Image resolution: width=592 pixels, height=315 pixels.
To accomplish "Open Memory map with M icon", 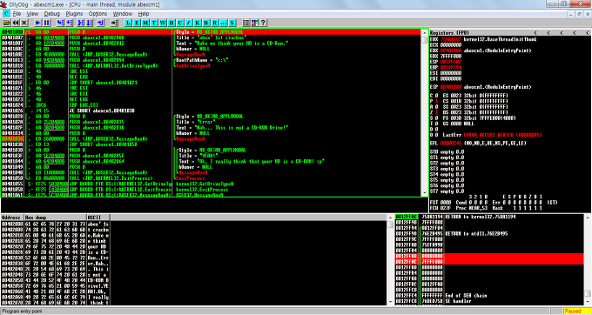I will (x=145, y=23).
